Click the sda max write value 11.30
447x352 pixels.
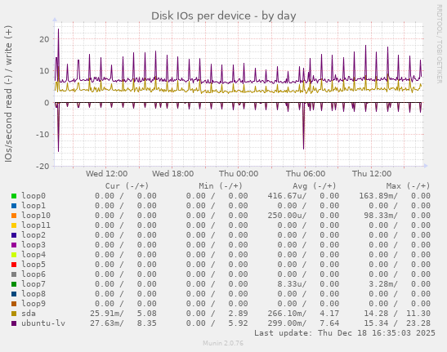(x=418, y=314)
